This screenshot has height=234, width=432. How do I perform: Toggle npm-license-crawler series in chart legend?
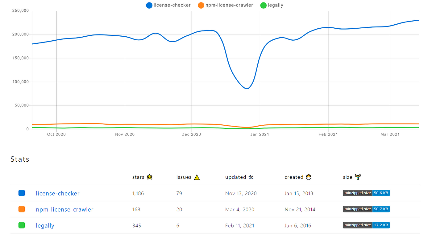[226, 5]
